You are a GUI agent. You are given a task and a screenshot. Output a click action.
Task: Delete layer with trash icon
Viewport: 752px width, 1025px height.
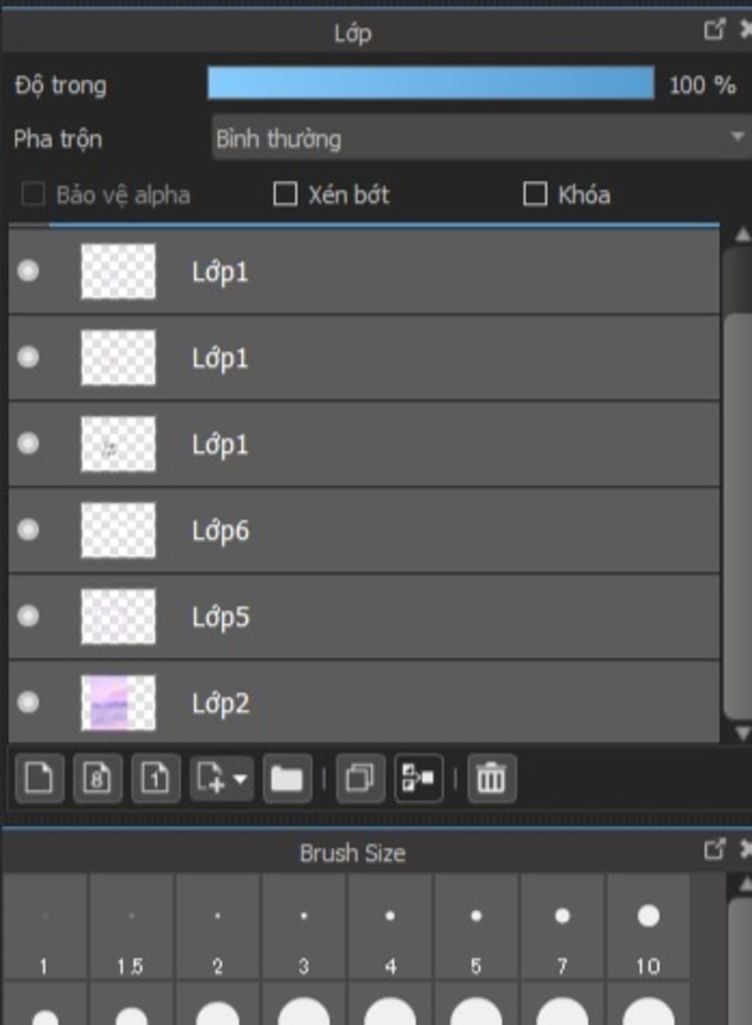point(491,778)
